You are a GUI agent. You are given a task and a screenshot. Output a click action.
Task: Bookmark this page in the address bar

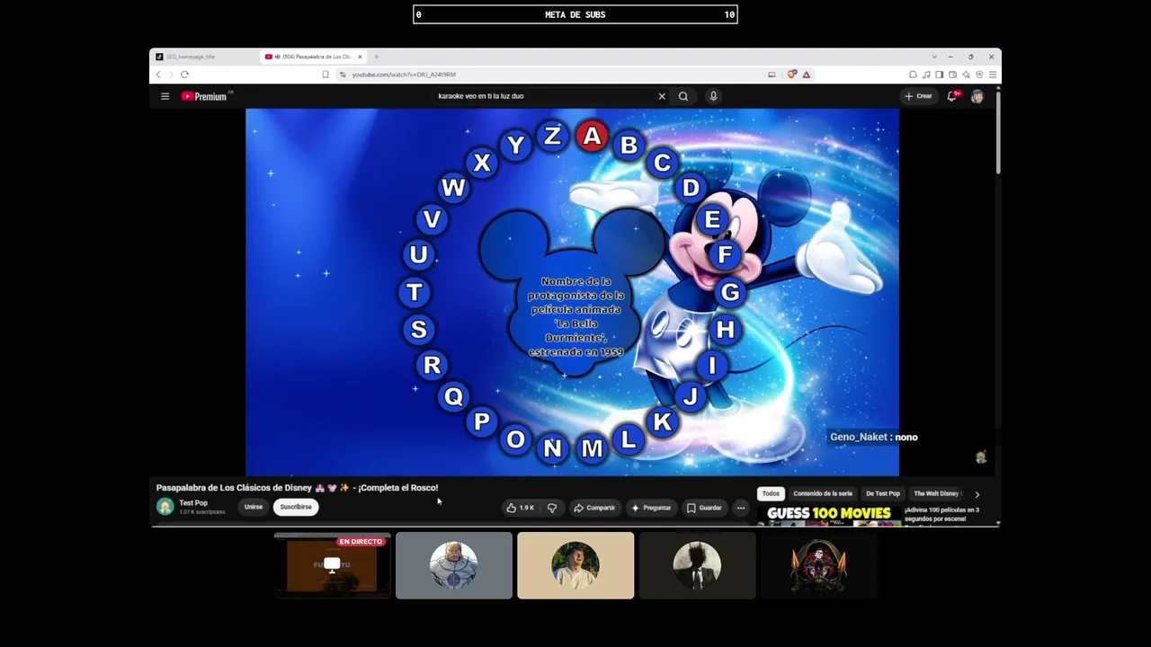326,75
